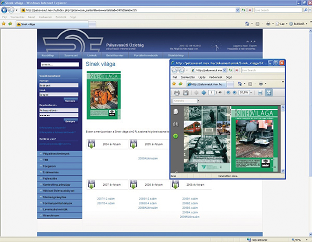Click the print icon in PDF toolbar
This screenshot has height=242, width=312.
click(x=177, y=92)
